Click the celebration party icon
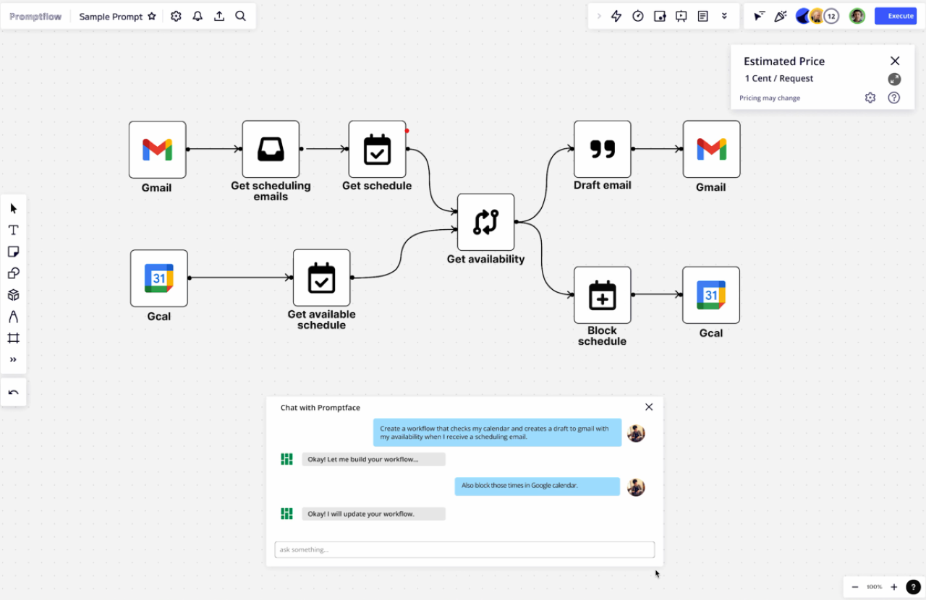This screenshot has height=600, width=926. (x=781, y=16)
